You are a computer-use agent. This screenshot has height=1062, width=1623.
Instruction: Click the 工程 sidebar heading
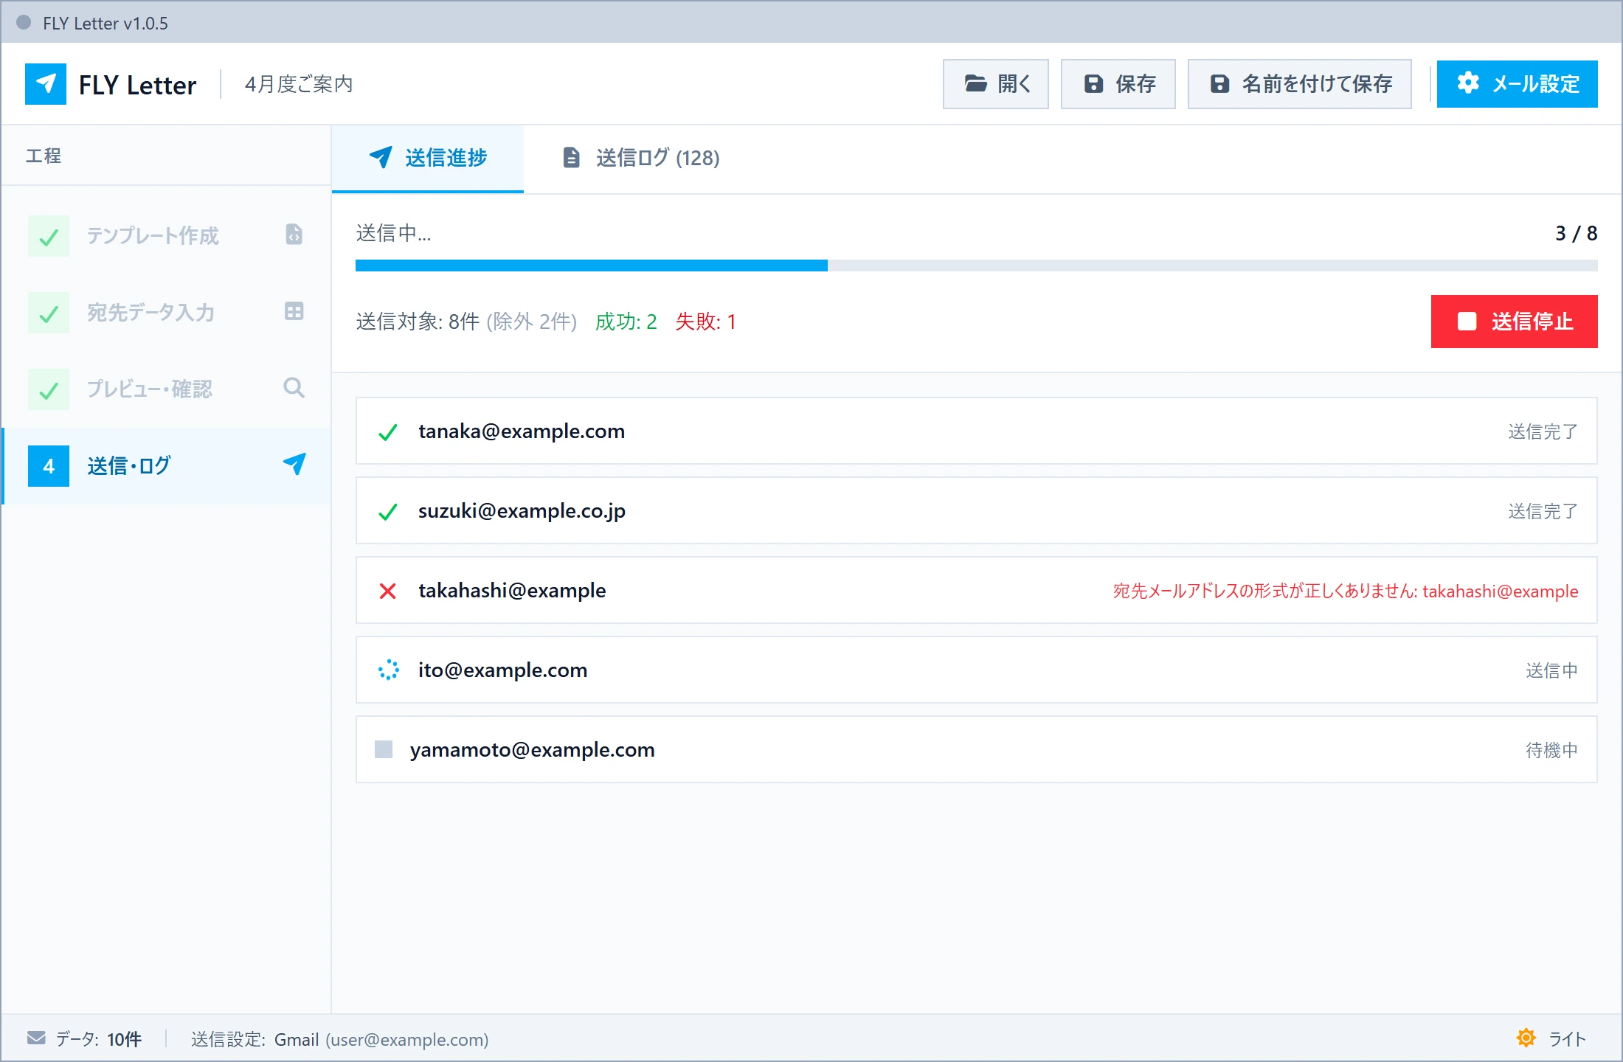[x=44, y=156]
